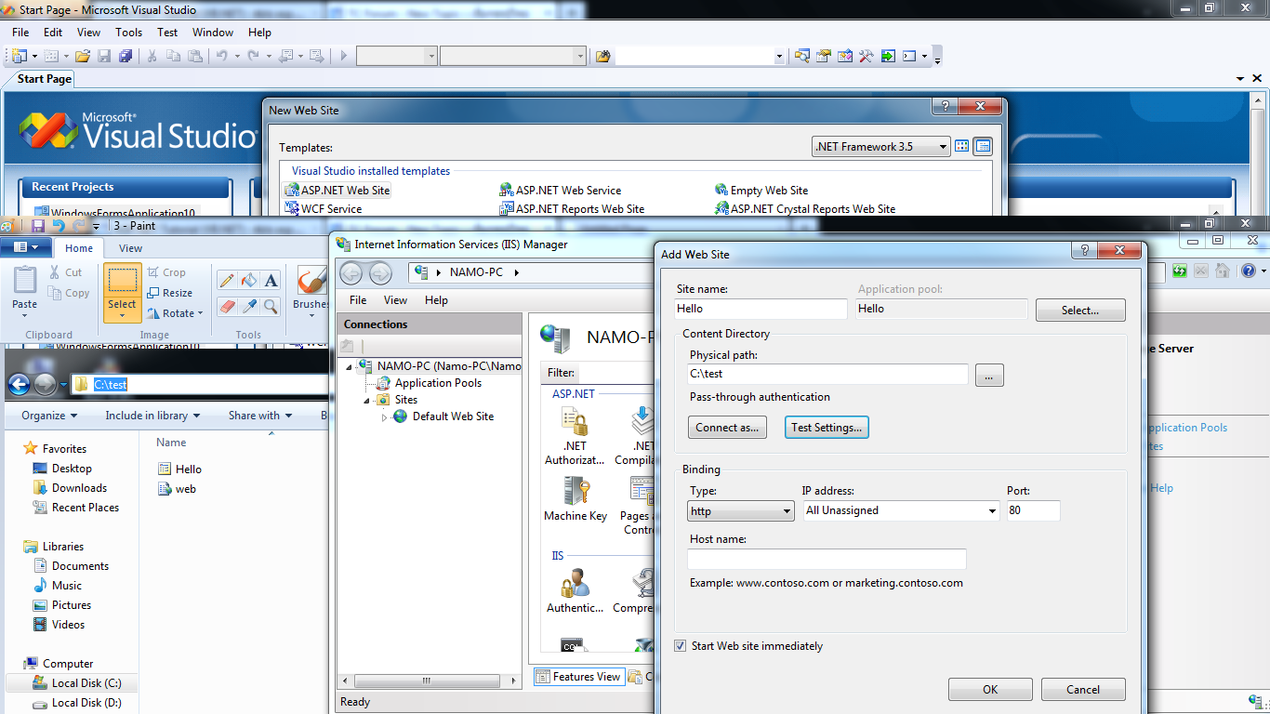Open .NET Authorization Rules feature in IIS
Image resolution: width=1270 pixels, height=714 pixels.
[575, 435]
